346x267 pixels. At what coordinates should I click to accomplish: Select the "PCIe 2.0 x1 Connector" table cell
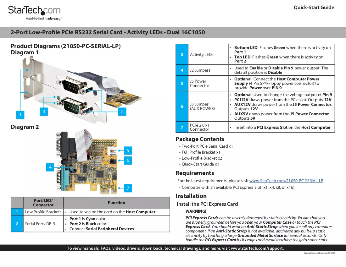click(x=208, y=127)
